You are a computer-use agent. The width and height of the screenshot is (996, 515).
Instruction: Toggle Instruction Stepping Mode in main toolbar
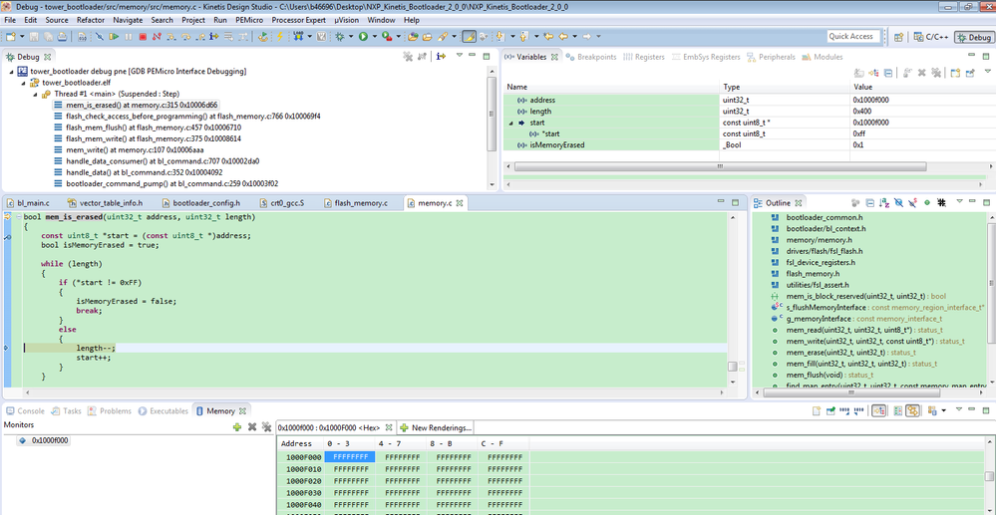[x=214, y=36]
